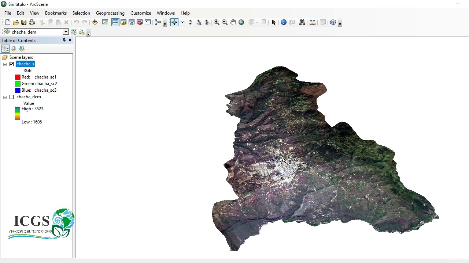Click the Scene layers root item

pyautogui.click(x=21, y=57)
